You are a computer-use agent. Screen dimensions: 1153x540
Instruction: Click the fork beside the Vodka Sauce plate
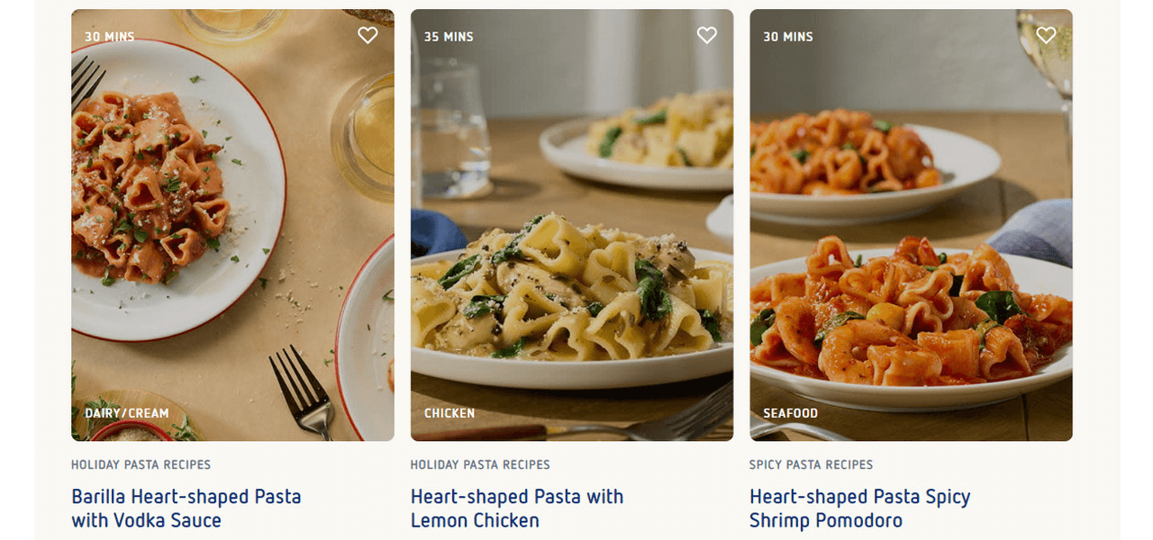pos(304,391)
